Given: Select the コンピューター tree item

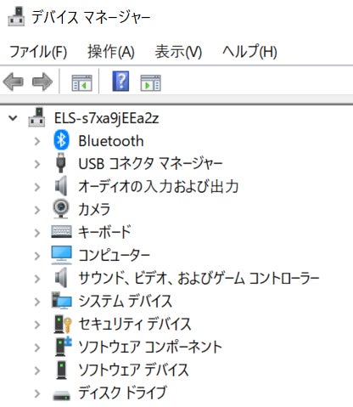Looking at the screenshot, I should pyautogui.click(x=114, y=255).
